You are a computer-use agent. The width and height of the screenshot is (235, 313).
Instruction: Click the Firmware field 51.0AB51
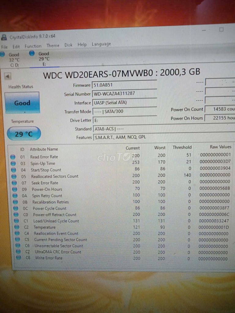(x=124, y=85)
